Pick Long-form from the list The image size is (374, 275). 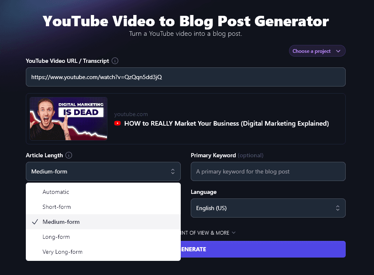pyautogui.click(x=56, y=237)
